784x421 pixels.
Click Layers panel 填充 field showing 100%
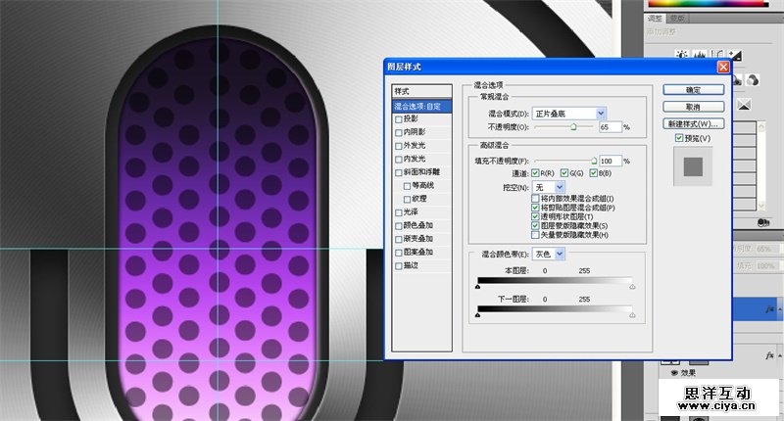(768, 266)
